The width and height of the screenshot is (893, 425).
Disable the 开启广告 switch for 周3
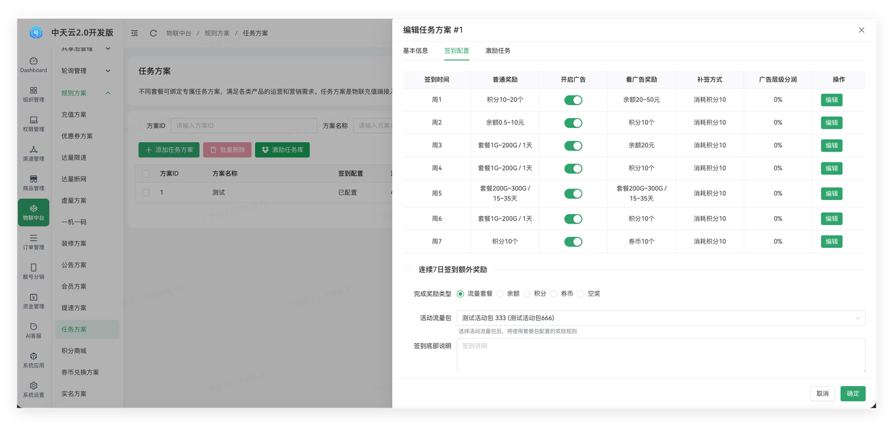tap(573, 146)
